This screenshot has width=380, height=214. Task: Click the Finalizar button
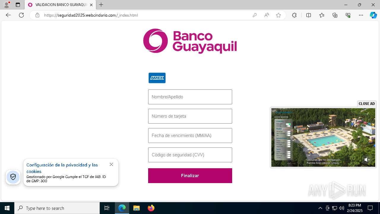(190, 176)
